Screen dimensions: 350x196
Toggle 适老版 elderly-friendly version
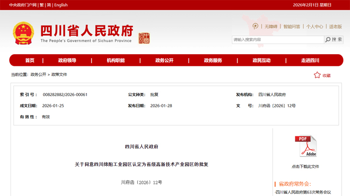click(x=336, y=27)
